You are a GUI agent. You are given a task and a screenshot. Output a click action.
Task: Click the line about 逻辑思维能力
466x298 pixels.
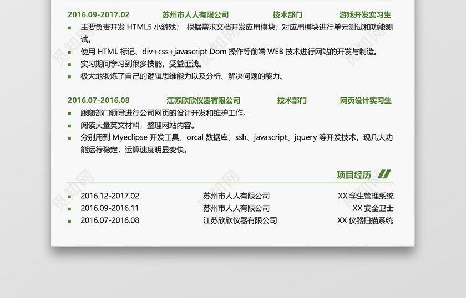pyautogui.click(x=182, y=76)
